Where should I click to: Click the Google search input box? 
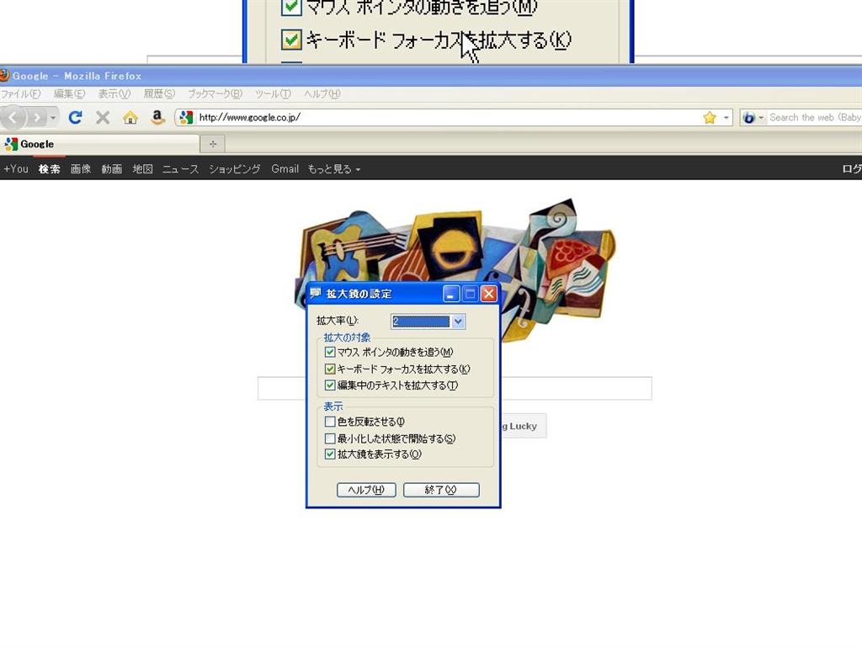pos(455,389)
